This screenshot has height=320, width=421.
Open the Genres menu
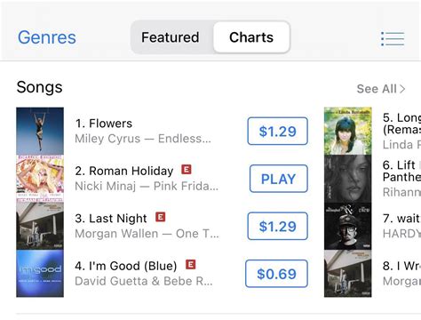click(47, 37)
